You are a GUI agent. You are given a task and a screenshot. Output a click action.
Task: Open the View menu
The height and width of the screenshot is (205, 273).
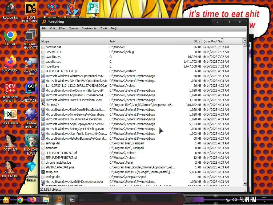62,28
